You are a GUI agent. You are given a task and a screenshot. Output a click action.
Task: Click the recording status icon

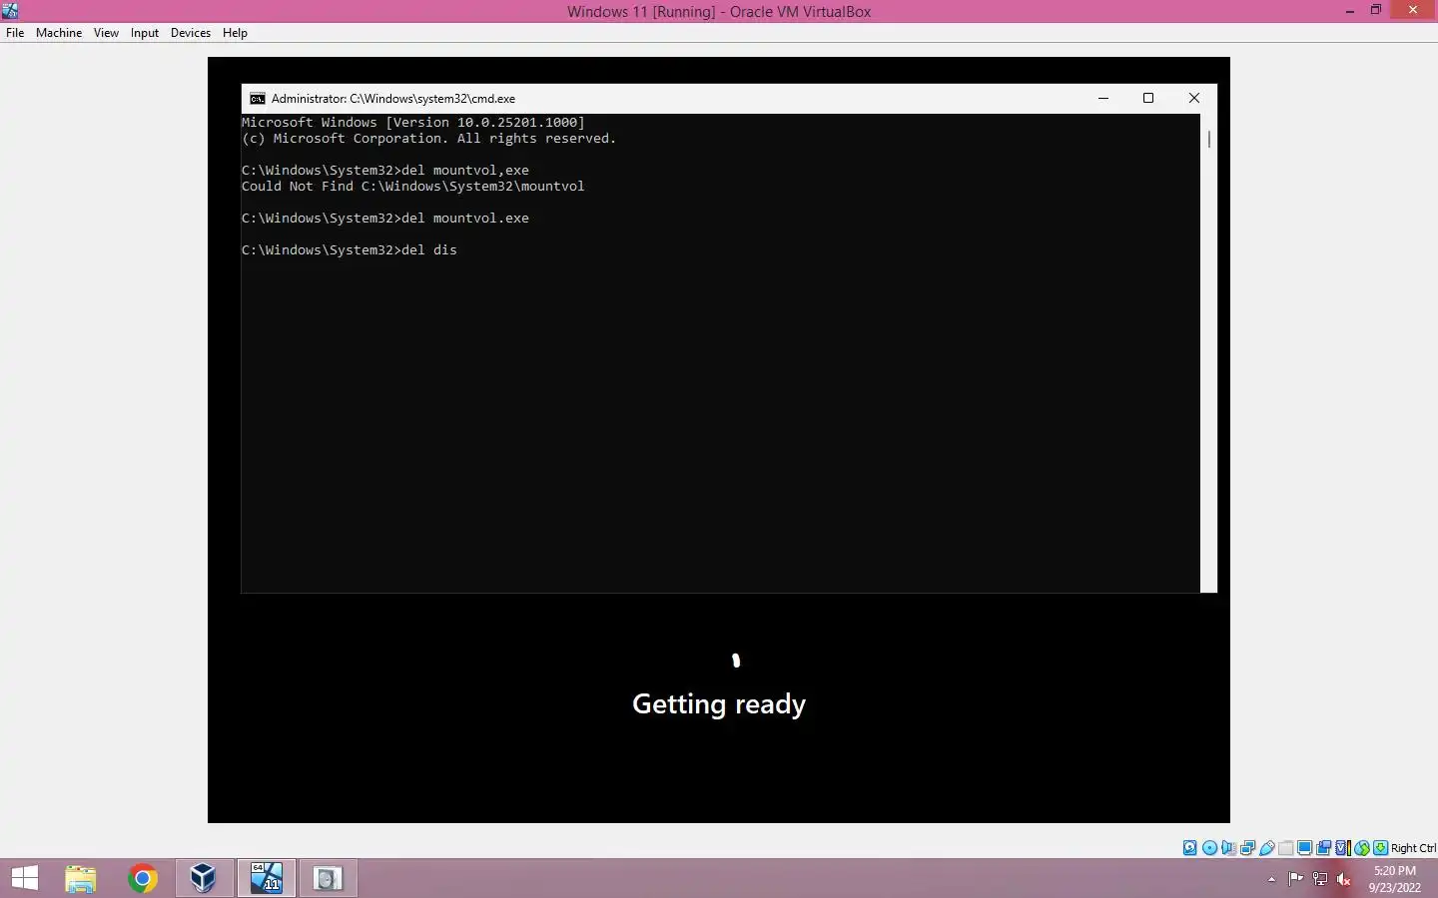click(x=1323, y=848)
